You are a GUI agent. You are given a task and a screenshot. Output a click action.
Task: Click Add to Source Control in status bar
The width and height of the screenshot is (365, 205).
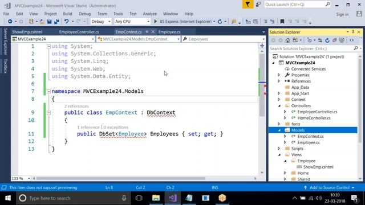pos(330,187)
